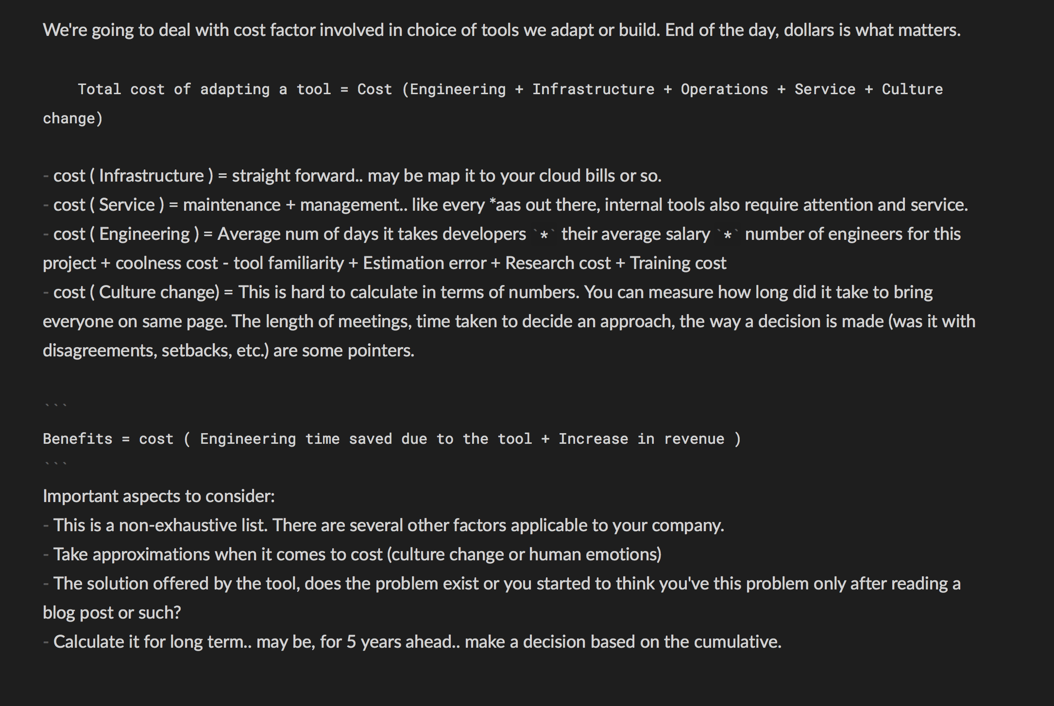
Task: Place cursor on "Total cost of adapting" formula
Action: pyautogui.click(x=173, y=89)
